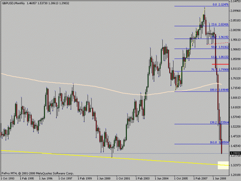Click the GBPUSD,Monthly chart title text
241x181 pixels.
click(13, 3)
